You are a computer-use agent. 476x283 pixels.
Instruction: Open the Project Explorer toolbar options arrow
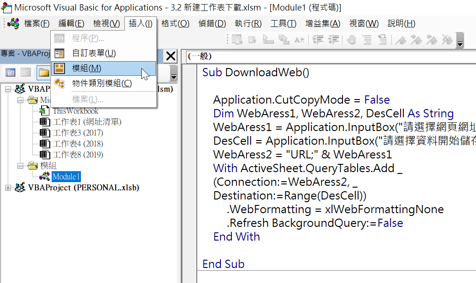(x=174, y=73)
